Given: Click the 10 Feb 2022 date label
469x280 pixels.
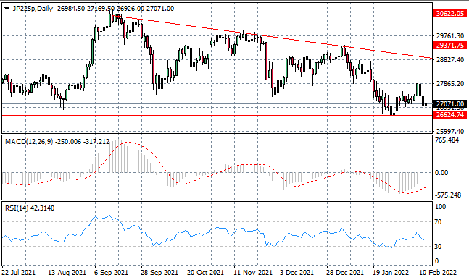Looking at the screenshot, I should point(438,273).
